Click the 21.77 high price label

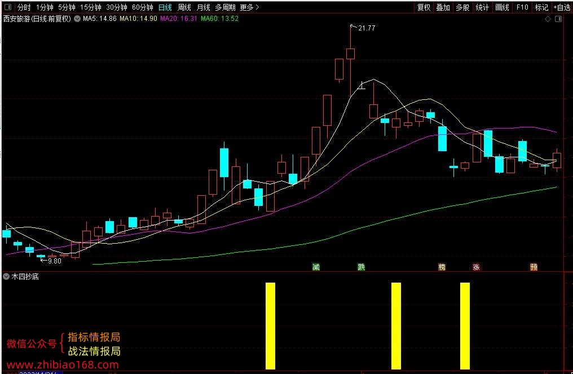367,28
